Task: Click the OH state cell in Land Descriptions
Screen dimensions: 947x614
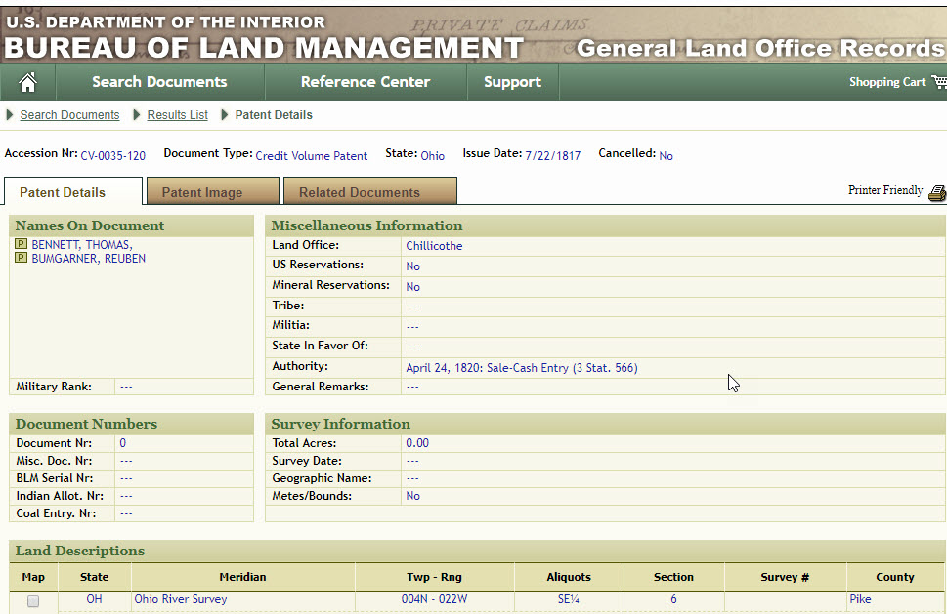Action: coord(94,599)
